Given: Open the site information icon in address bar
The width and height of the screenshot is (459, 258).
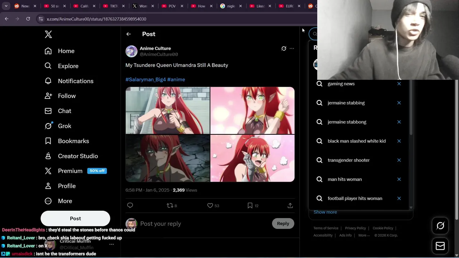Looking at the screenshot, I should pos(41,19).
